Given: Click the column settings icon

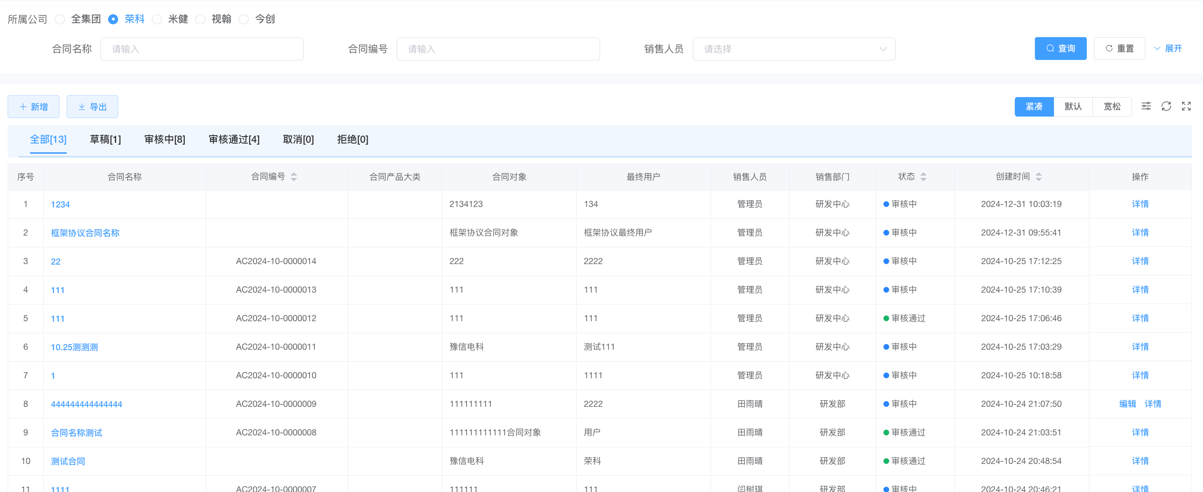Looking at the screenshot, I should click(x=1146, y=106).
